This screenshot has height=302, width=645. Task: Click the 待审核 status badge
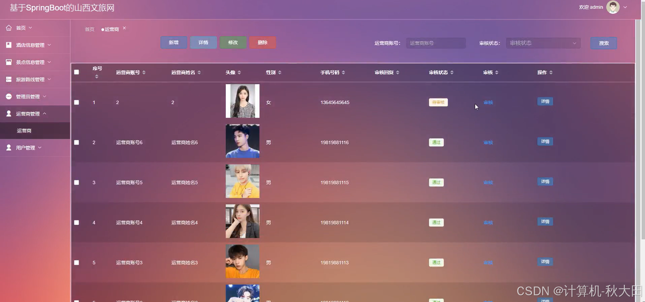click(438, 102)
